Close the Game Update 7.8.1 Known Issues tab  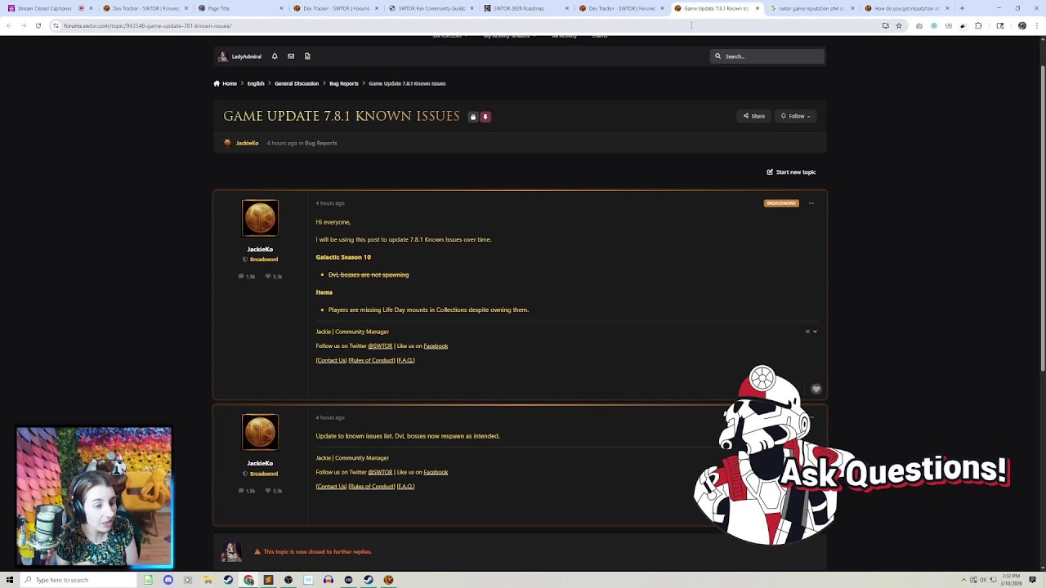(758, 8)
